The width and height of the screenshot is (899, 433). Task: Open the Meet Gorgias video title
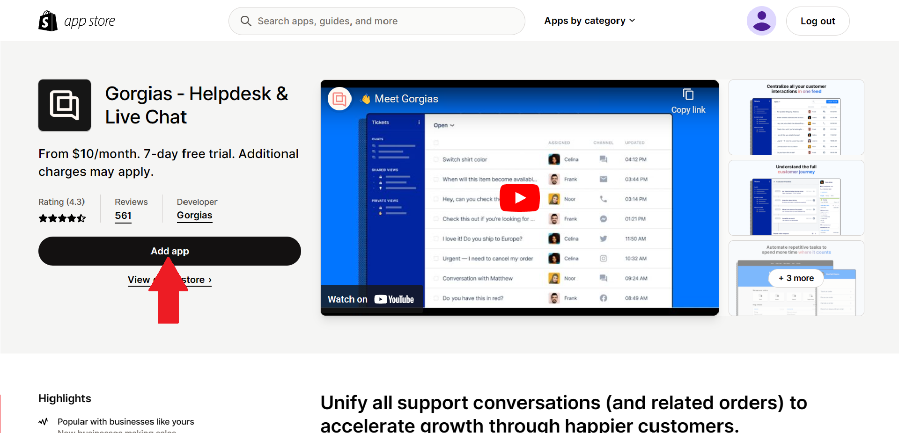point(406,99)
